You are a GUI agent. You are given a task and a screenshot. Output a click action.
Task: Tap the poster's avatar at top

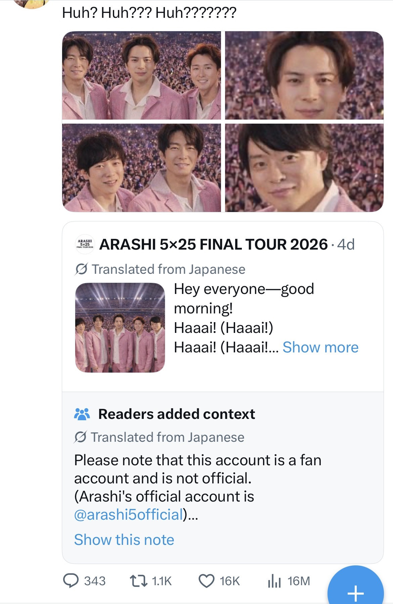(x=32, y=4)
